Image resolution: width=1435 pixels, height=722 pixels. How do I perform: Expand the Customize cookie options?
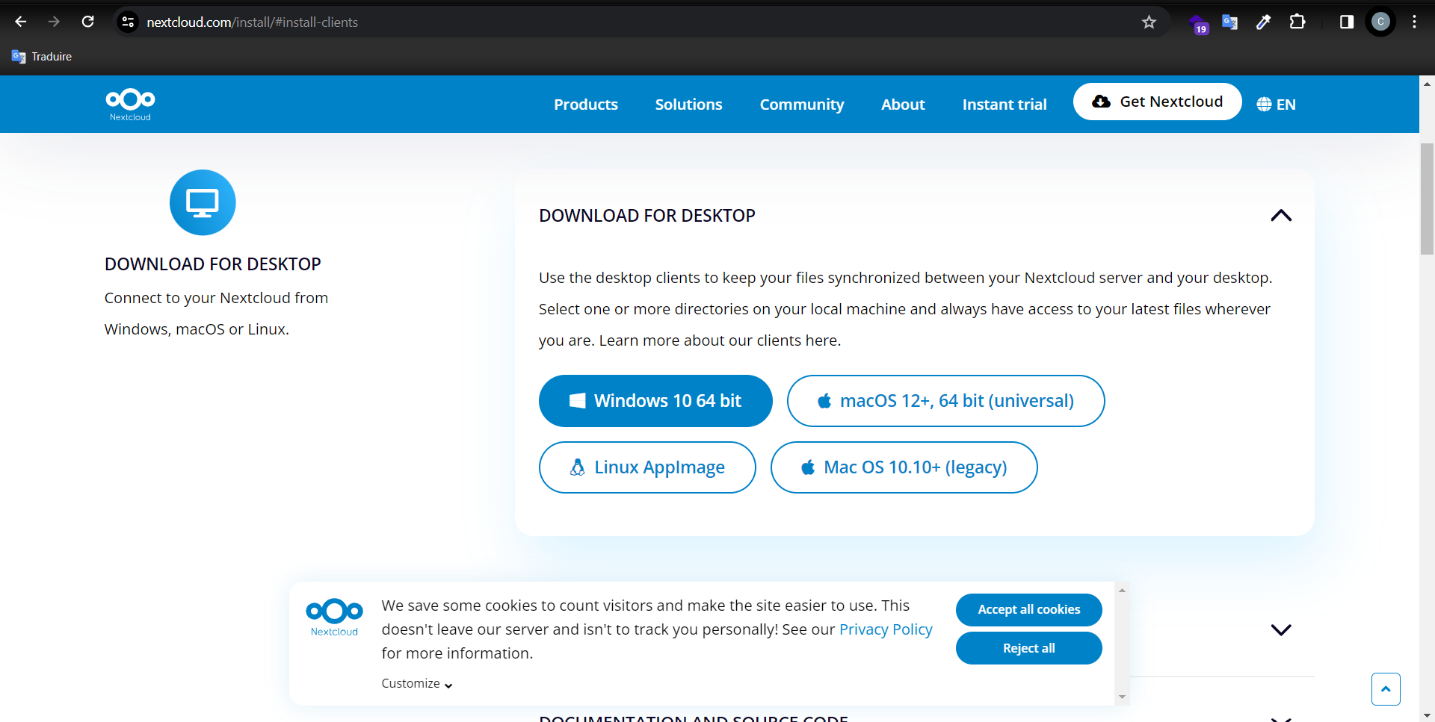(417, 684)
